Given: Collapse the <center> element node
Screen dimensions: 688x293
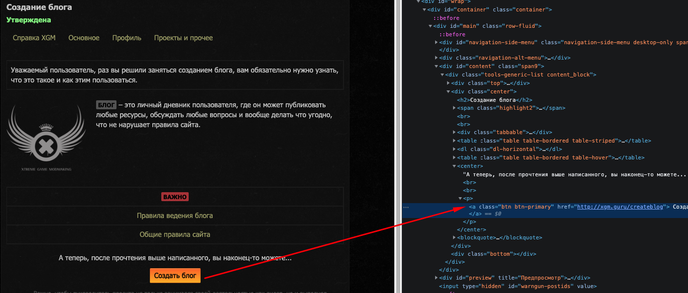Looking at the screenshot, I should click(454, 166).
